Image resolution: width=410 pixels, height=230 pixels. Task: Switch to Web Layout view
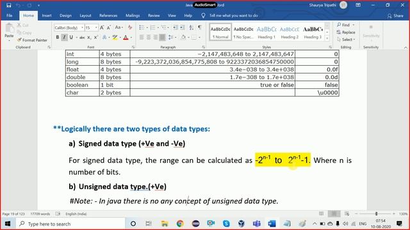click(x=347, y=214)
